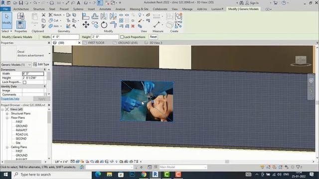
Task: Open the Main Model design options dropdown
Action: [x=183, y=167]
